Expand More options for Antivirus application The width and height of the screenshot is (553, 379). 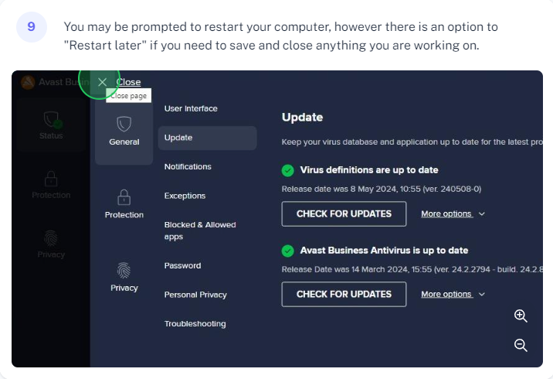pyautogui.click(x=453, y=295)
